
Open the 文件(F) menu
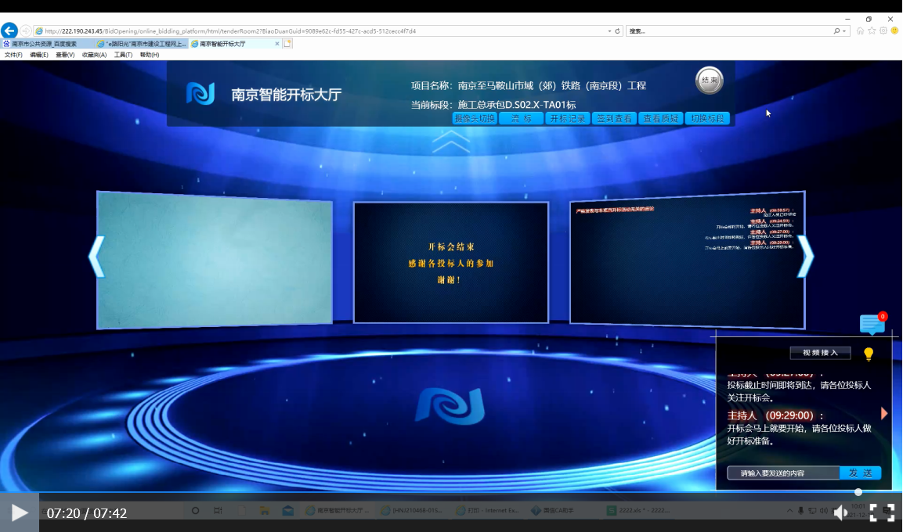click(13, 56)
